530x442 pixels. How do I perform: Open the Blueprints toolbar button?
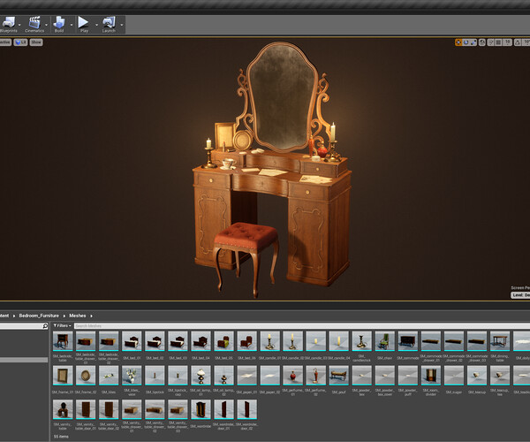tap(9, 24)
